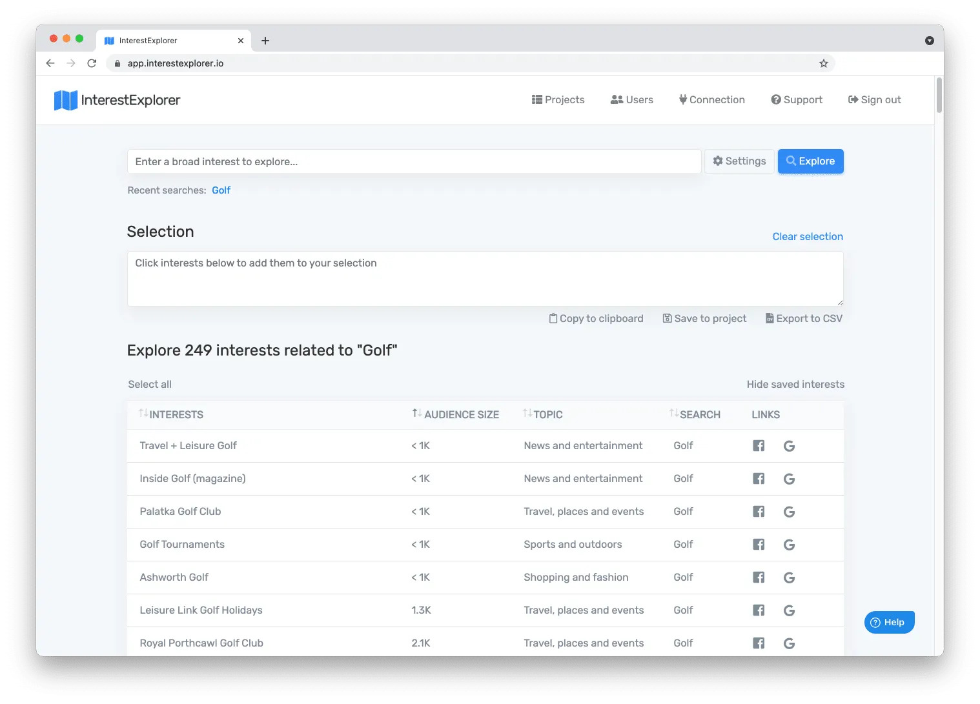
Task: Focus the broad interest search field
Action: [x=414, y=161]
